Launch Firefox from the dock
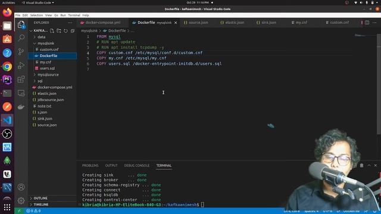This screenshot has width=381, height=214. click(7, 12)
